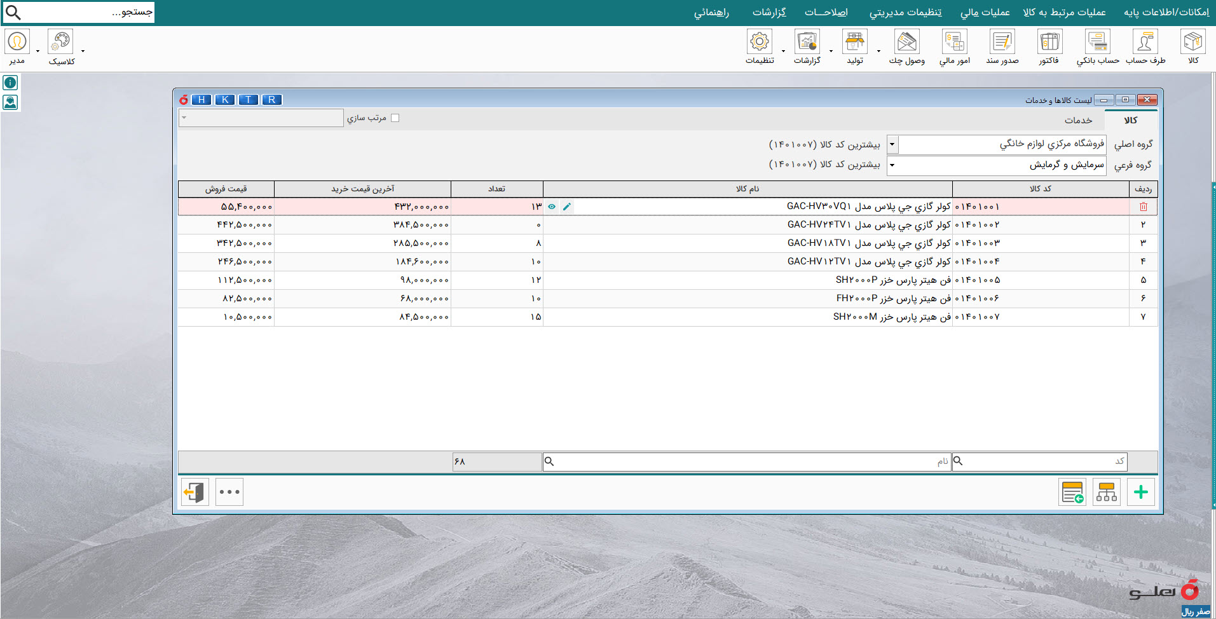This screenshot has height=619, width=1216.
Task: Switch to the خدمات tab
Action: tap(1078, 120)
